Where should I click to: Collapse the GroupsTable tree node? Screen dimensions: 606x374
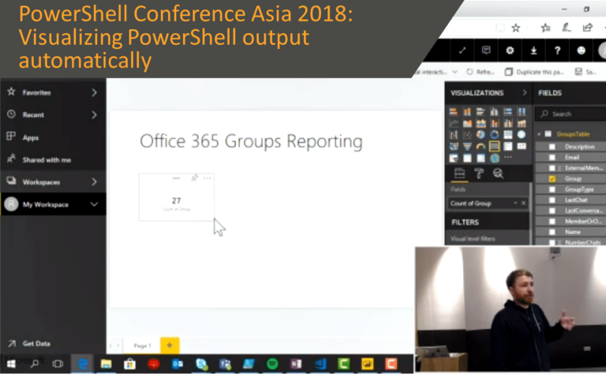(539, 134)
